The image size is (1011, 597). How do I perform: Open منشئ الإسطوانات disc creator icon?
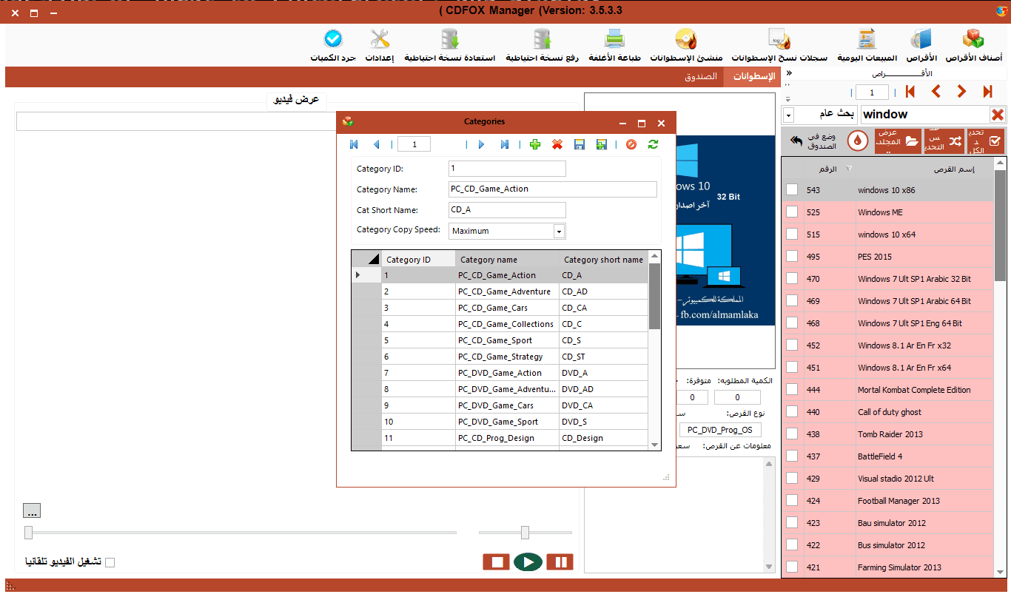pyautogui.click(x=687, y=46)
